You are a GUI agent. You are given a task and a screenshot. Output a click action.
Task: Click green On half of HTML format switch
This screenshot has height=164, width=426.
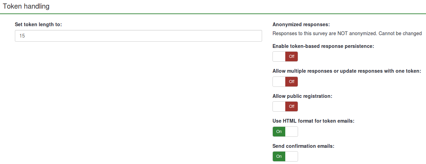[279, 132]
